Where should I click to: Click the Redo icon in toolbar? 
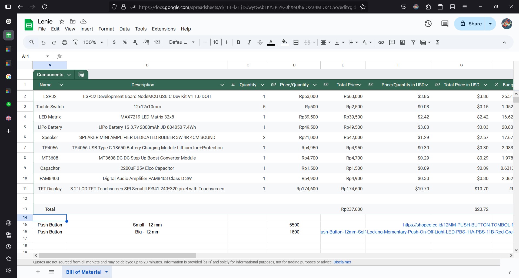[54, 42]
